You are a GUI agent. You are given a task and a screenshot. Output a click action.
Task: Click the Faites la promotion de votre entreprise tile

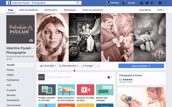[x=66, y=93]
